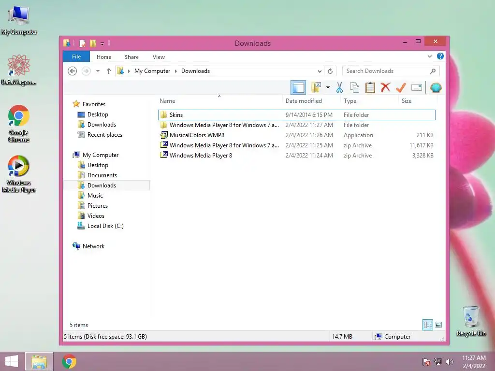Click the Copy icon in toolbar

[x=354, y=87]
